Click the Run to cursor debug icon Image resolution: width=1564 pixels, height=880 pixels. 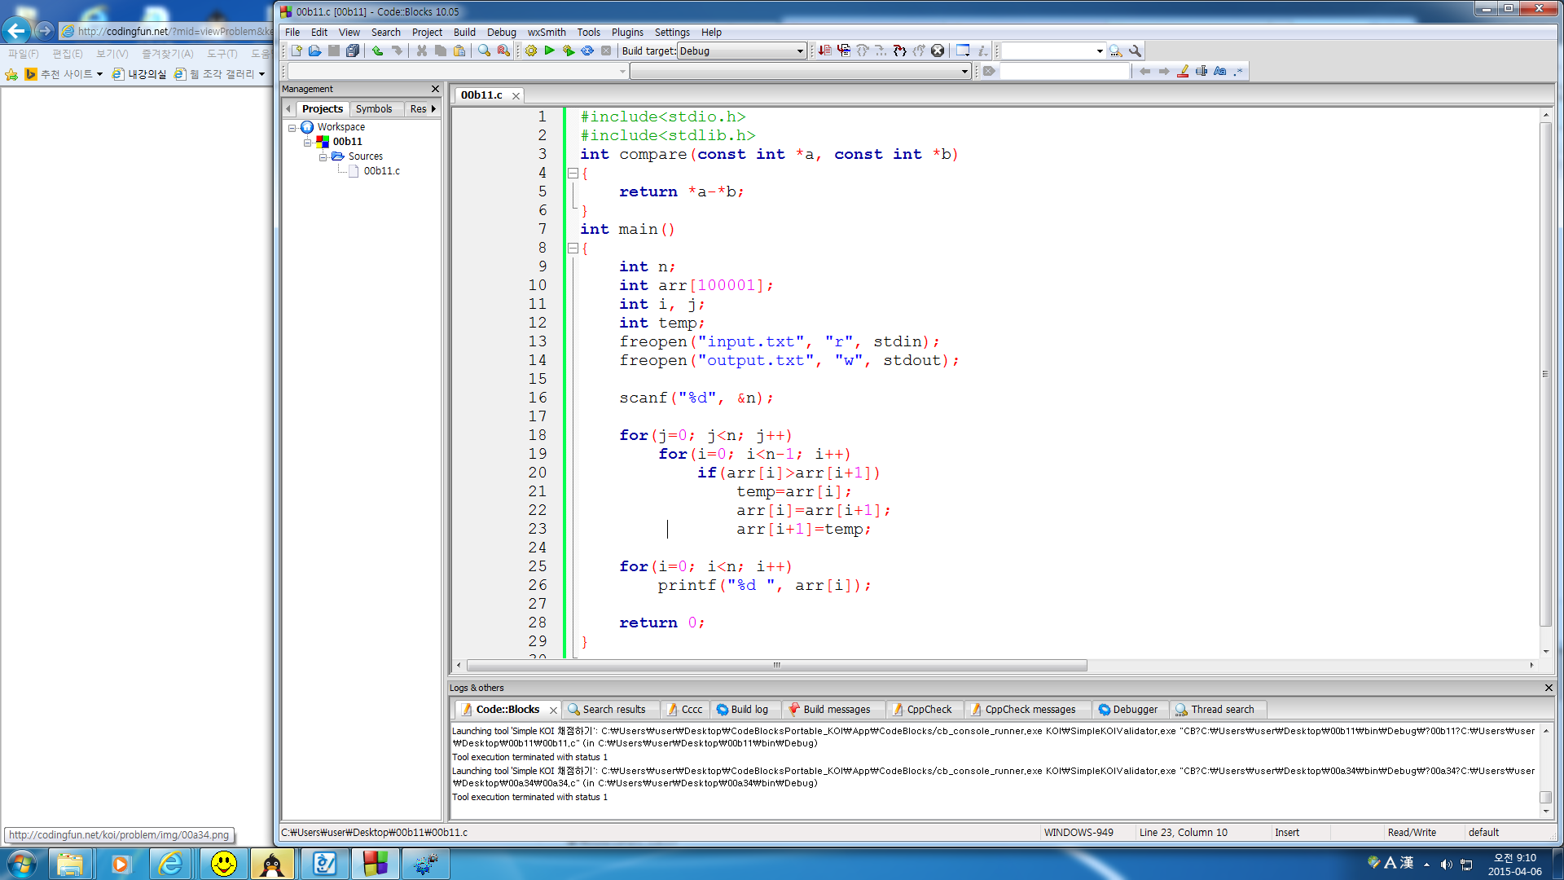click(x=844, y=51)
